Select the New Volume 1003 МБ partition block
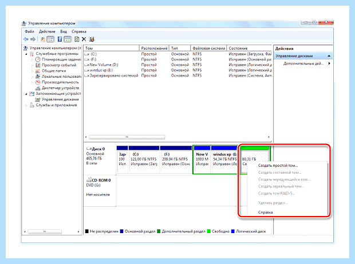Screen dimensions: 355x264 pyautogui.click(x=202, y=159)
